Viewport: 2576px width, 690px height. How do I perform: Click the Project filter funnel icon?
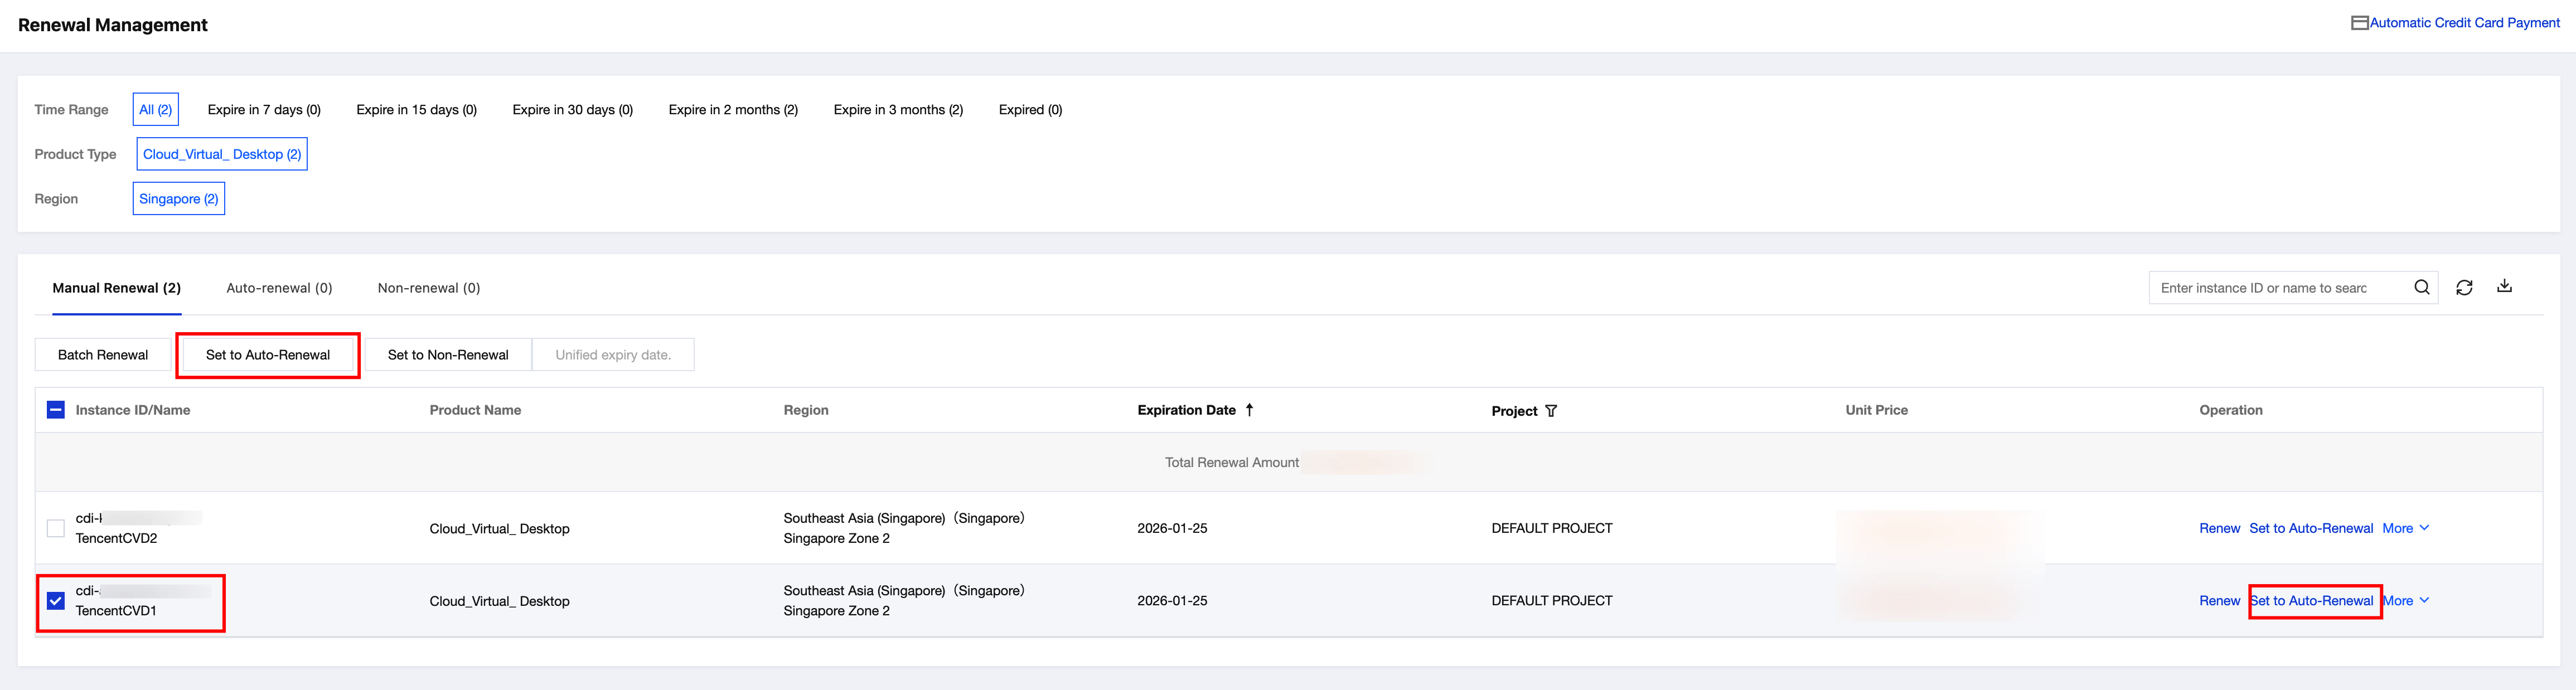click(1551, 411)
